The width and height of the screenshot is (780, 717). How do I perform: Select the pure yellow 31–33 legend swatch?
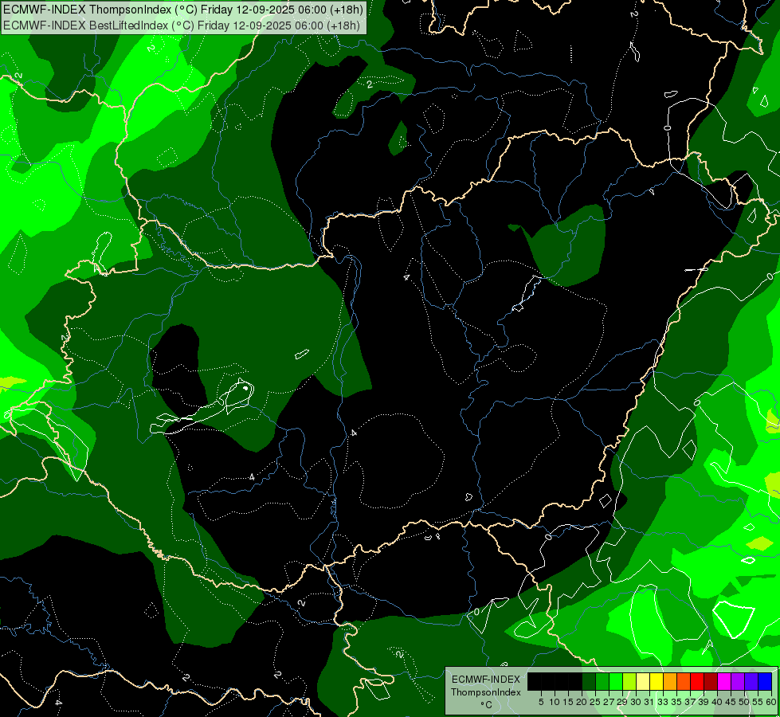(x=657, y=681)
